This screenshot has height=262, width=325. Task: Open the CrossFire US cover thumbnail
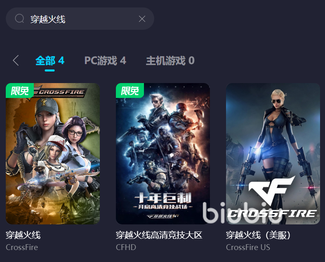coord(273,154)
